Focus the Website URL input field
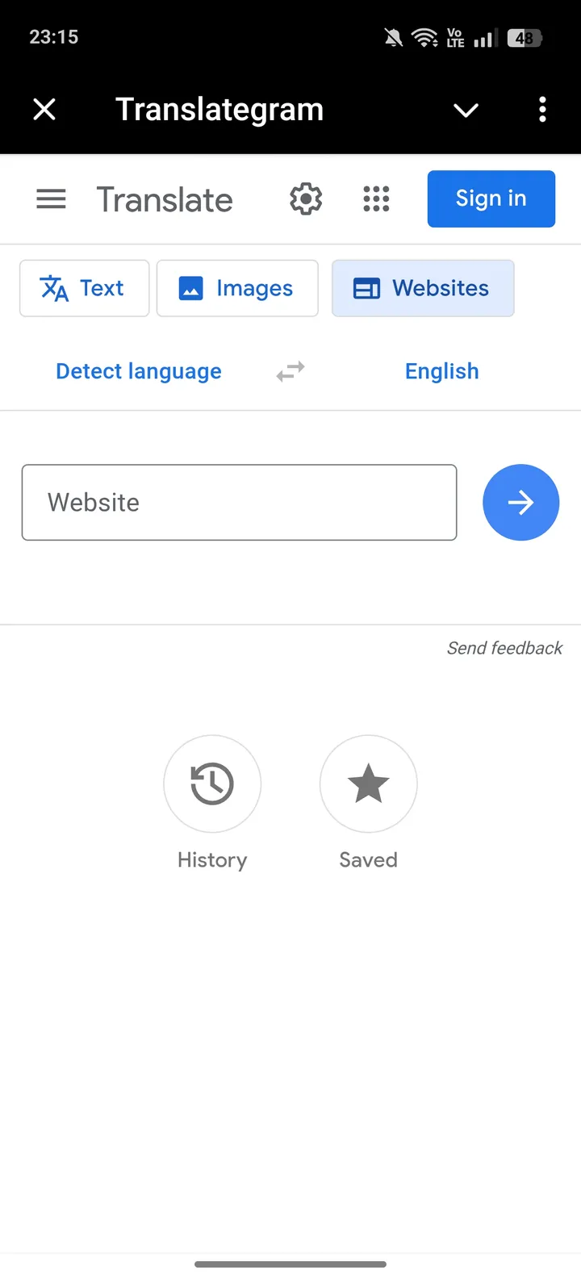 point(240,502)
